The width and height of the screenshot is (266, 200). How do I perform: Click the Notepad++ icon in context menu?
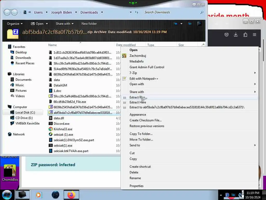coord(124,78)
